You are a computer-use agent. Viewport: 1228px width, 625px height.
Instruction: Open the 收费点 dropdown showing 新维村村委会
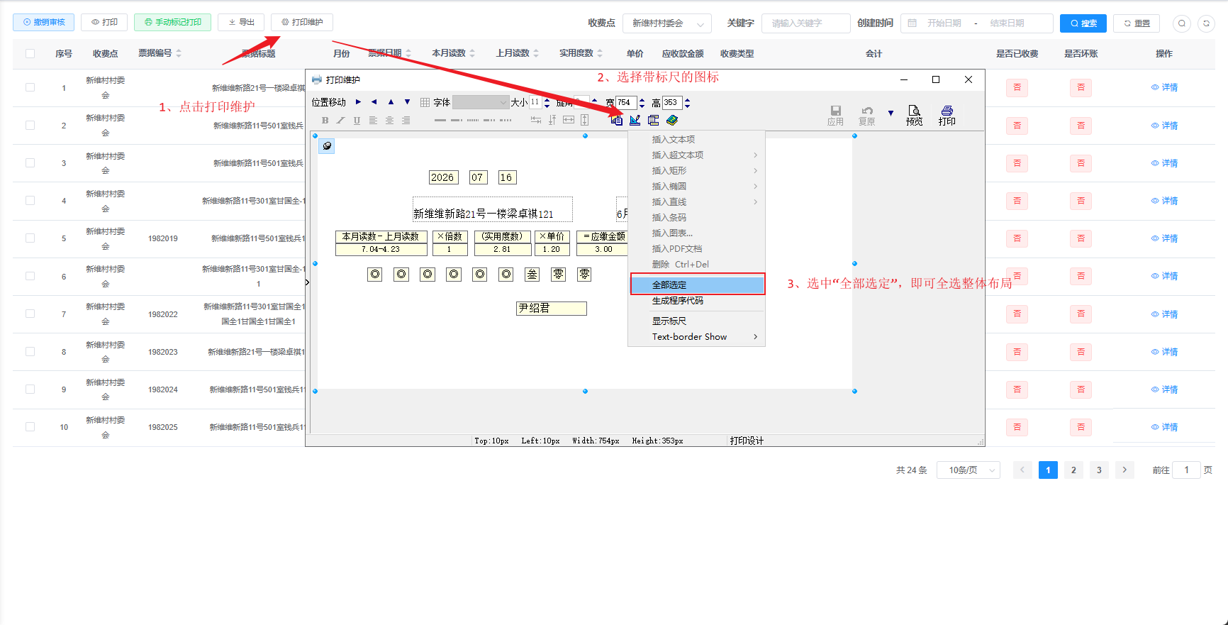tap(667, 23)
